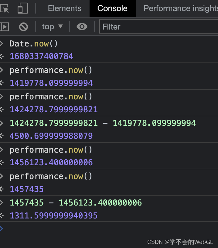Select result 1311.5999999940395
218x248 pixels.
pyautogui.click(x=54, y=216)
